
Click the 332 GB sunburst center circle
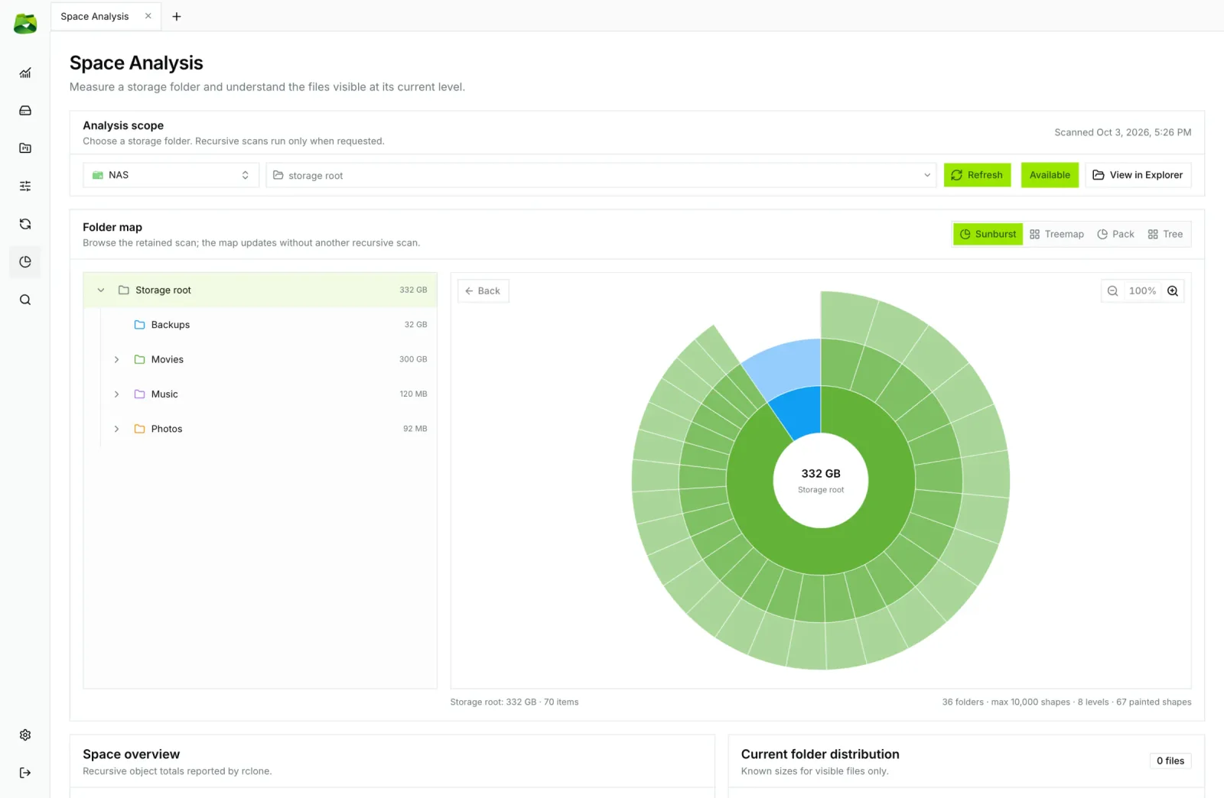coord(821,480)
